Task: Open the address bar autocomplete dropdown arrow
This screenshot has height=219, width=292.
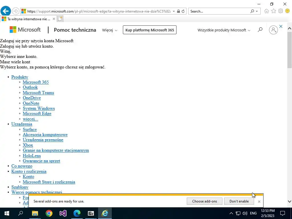Action: [x=174, y=11]
